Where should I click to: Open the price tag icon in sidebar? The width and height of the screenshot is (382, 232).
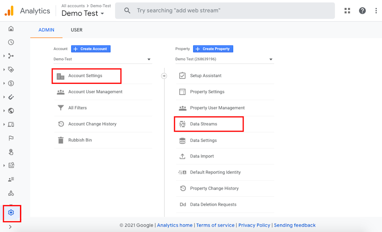(11, 69)
